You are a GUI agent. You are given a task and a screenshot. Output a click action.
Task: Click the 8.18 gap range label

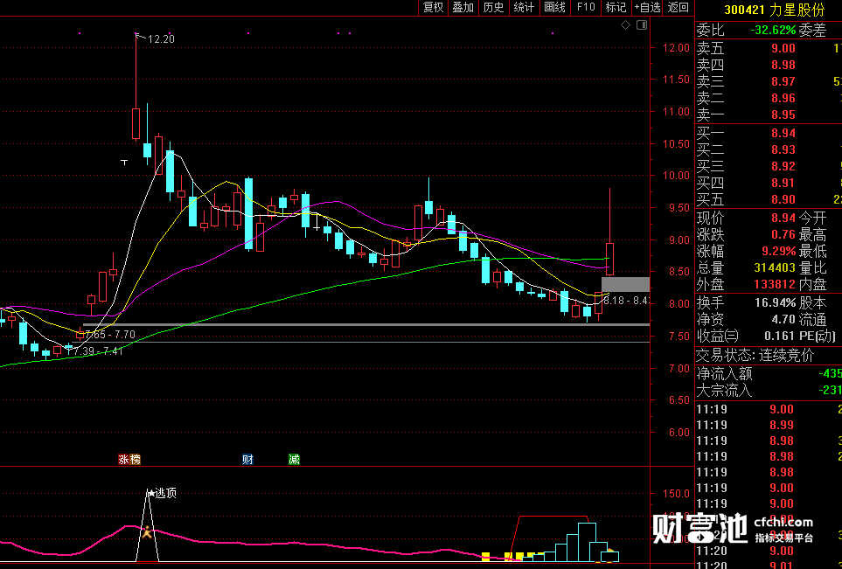[x=626, y=300]
